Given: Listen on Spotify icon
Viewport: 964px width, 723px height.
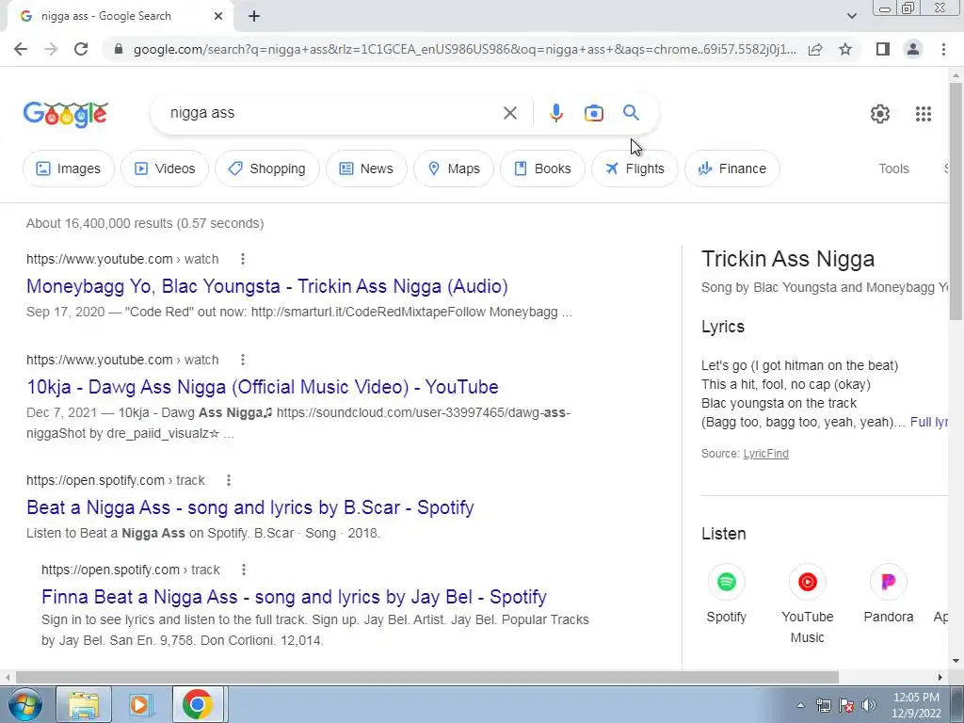Looking at the screenshot, I should click(x=726, y=582).
